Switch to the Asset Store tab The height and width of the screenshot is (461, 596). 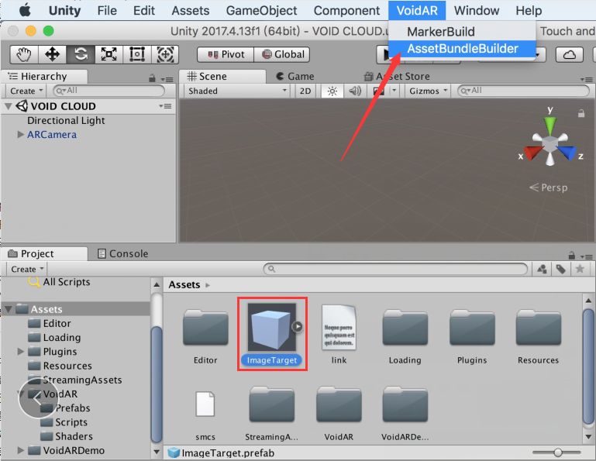(x=398, y=77)
